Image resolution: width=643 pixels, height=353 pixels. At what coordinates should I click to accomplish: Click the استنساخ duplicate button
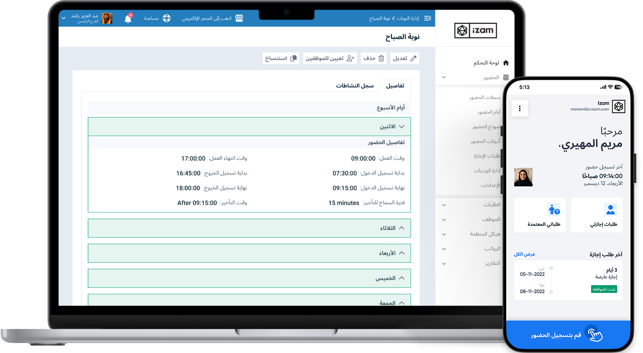[x=281, y=58]
